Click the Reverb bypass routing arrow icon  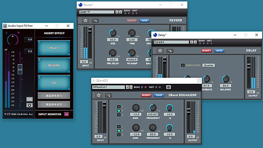tap(95, 21)
